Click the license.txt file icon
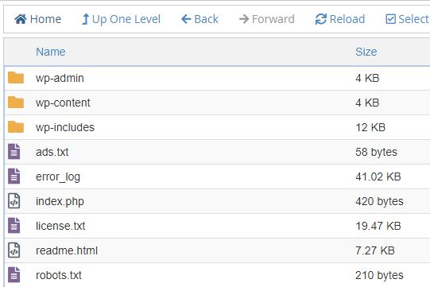430x287 pixels. [14, 226]
